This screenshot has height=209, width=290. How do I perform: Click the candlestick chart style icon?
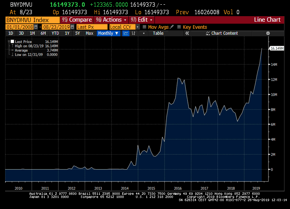point(134,34)
